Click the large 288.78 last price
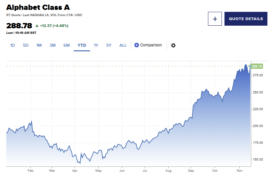The image size is (275, 176). coord(19,26)
